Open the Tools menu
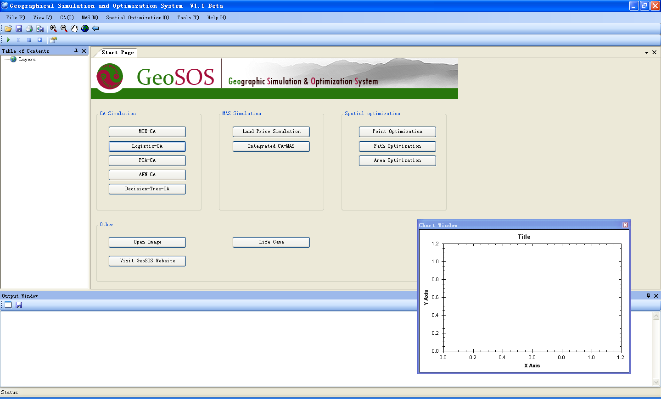The width and height of the screenshot is (661, 399). [x=188, y=17]
